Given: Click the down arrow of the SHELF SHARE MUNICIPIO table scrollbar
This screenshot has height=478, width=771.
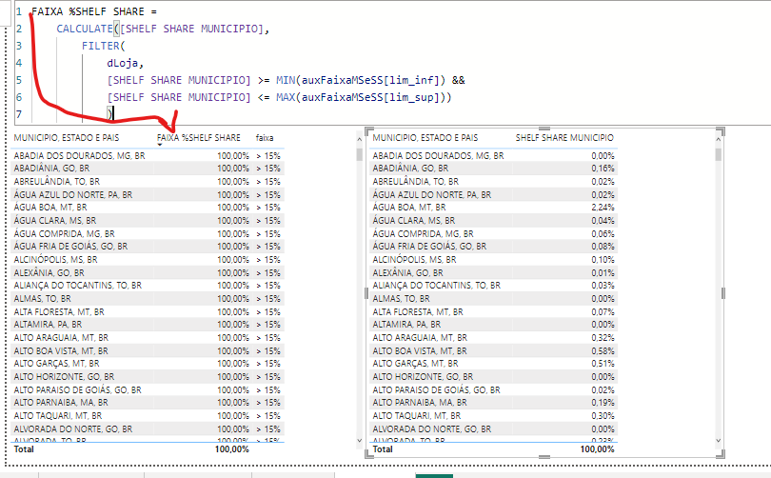Looking at the screenshot, I should click(718, 441).
